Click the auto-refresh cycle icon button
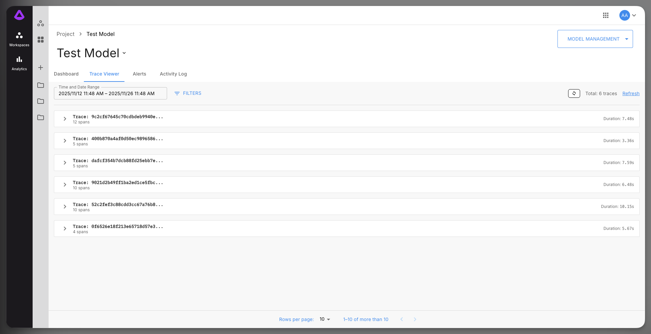 click(x=574, y=93)
